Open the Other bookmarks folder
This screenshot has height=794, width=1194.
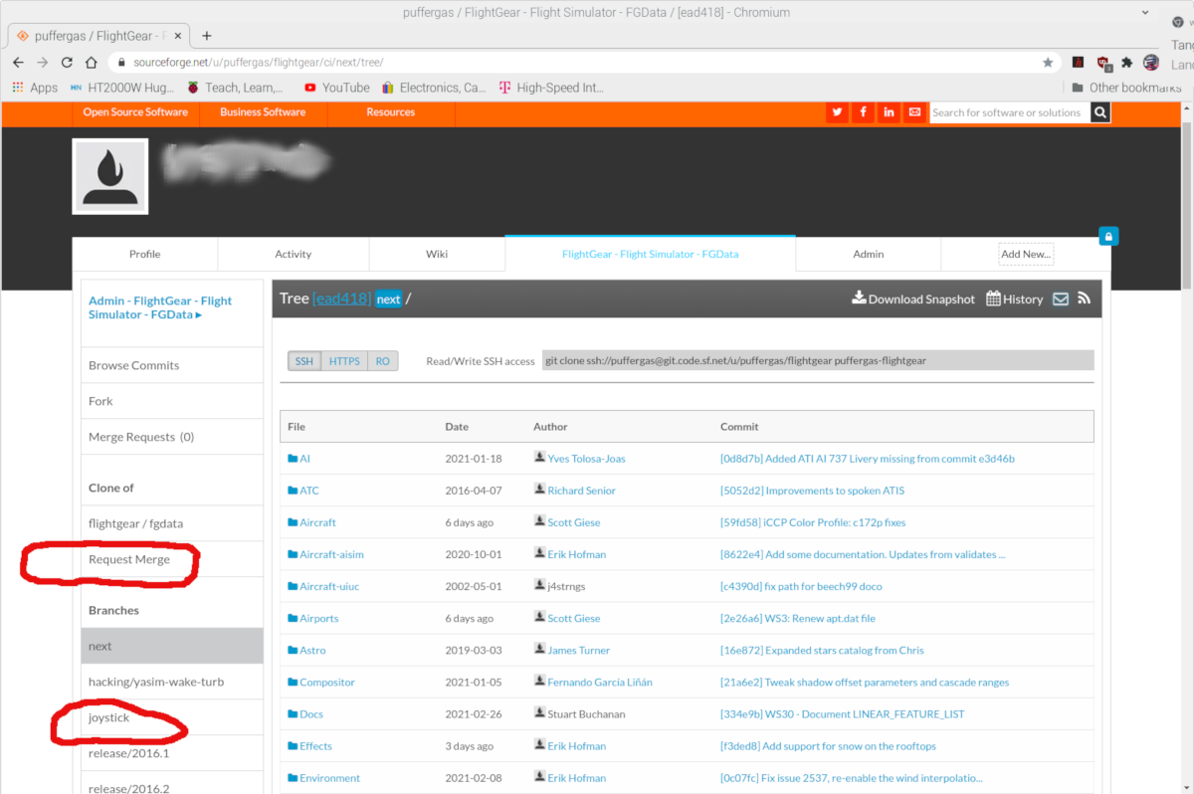point(1126,88)
